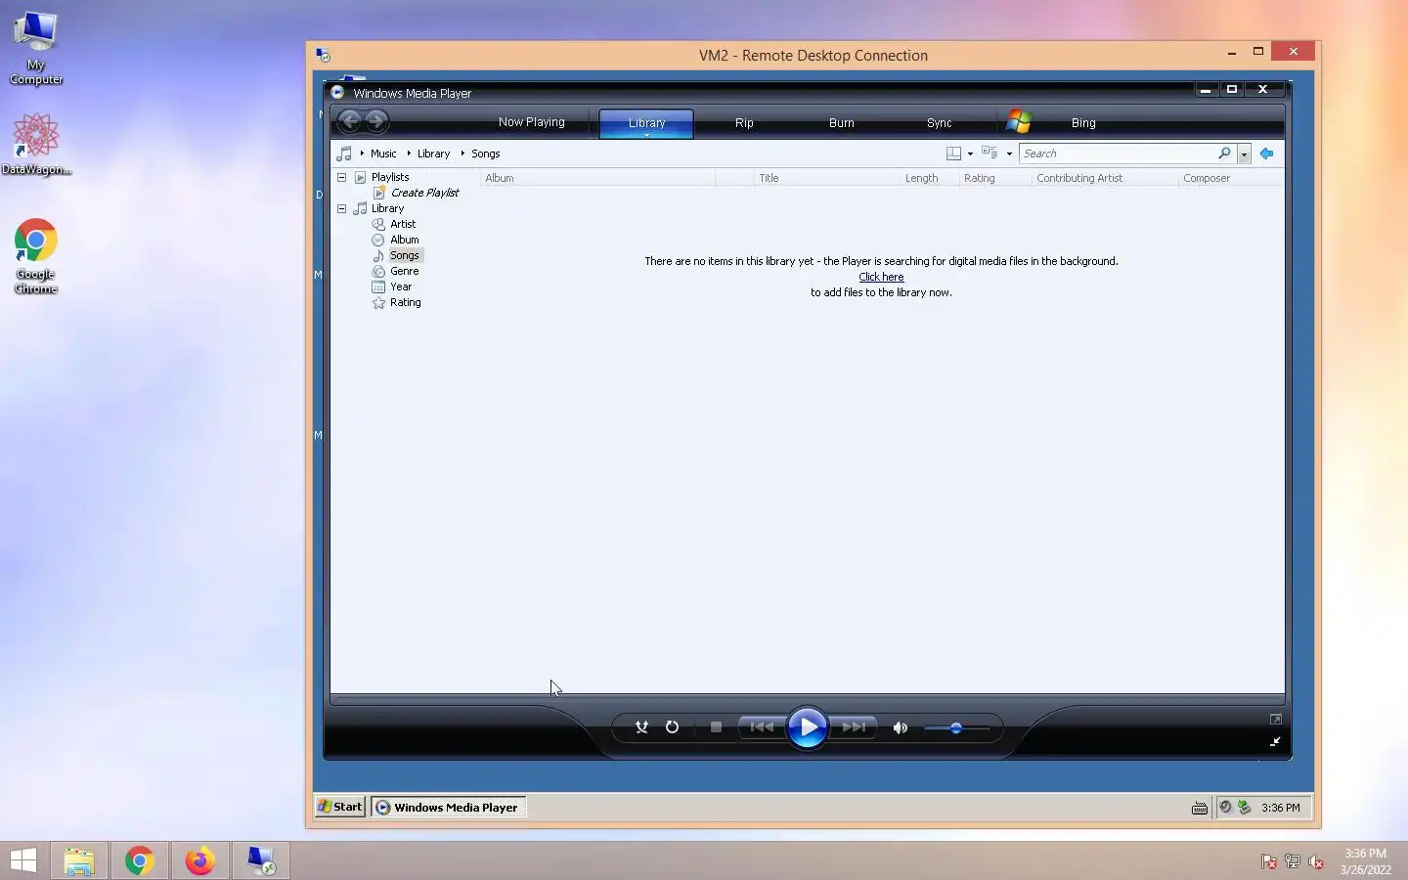Skip to the next track
The height and width of the screenshot is (880, 1408).
853,727
